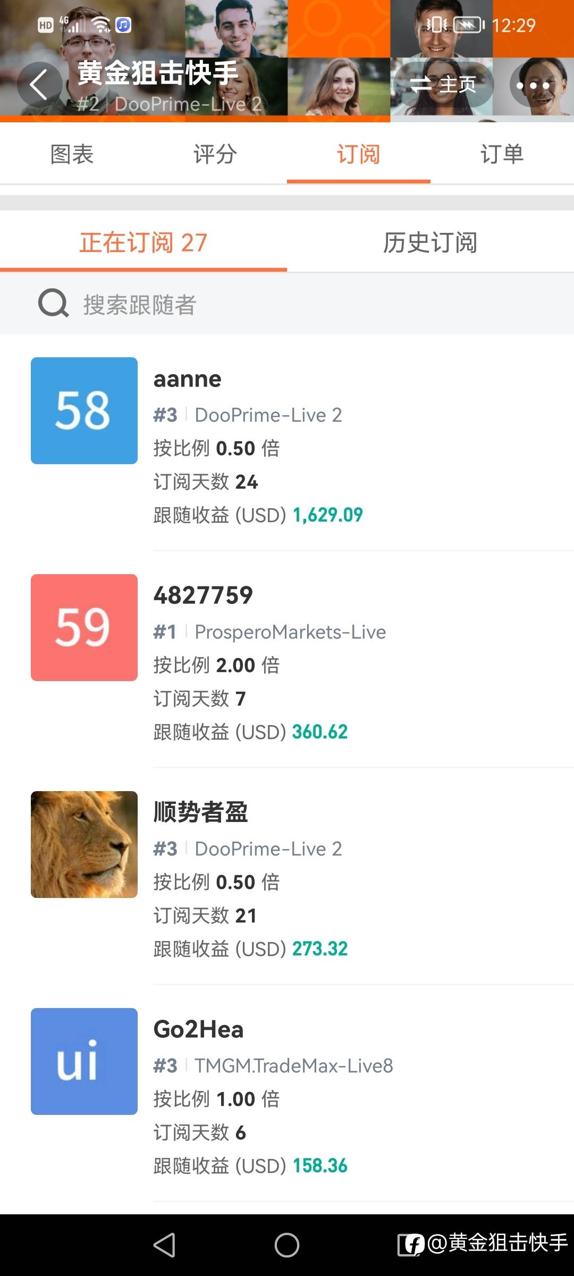Tap the red 59 avatar tile
Image resolution: width=574 pixels, height=1276 pixels.
pyautogui.click(x=84, y=627)
